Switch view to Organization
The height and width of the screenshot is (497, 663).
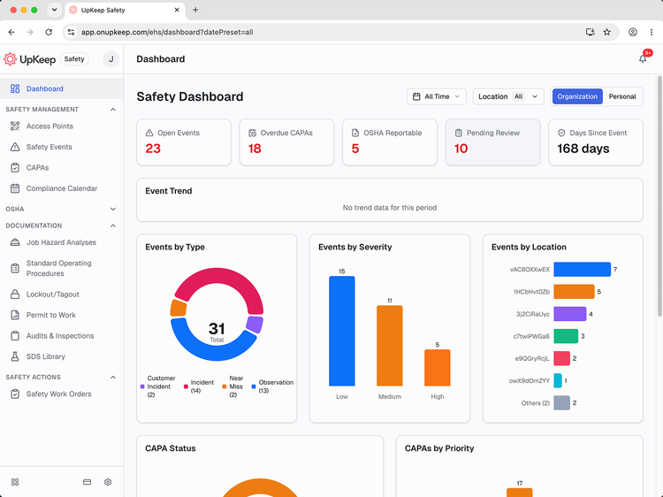click(577, 96)
